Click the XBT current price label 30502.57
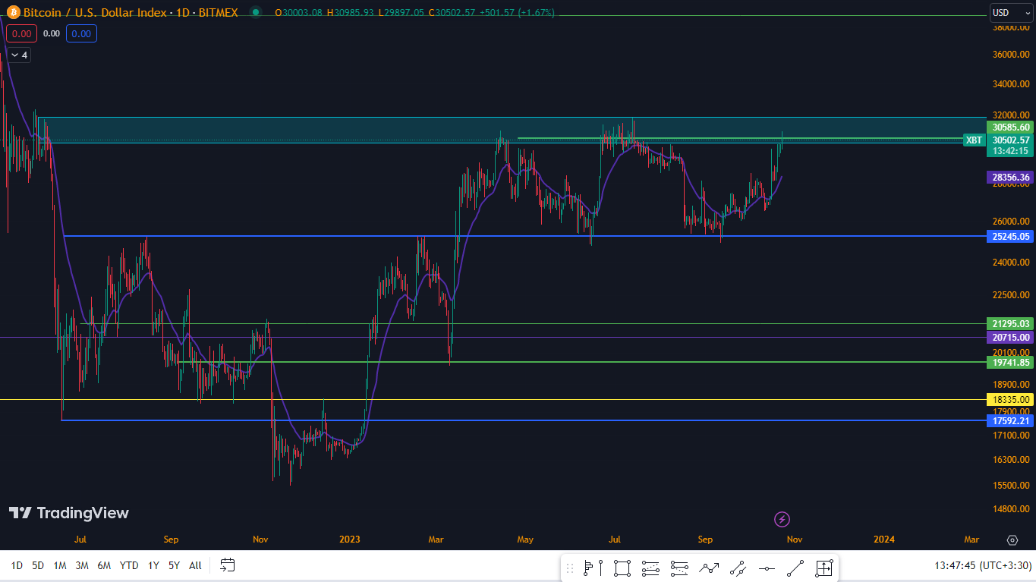Image resolution: width=1036 pixels, height=582 pixels. point(1010,140)
